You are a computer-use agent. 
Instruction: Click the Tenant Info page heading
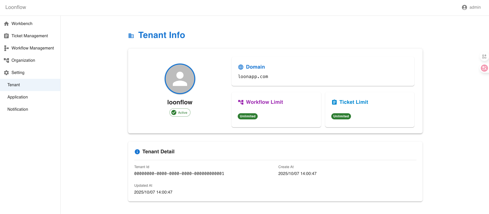(x=162, y=35)
